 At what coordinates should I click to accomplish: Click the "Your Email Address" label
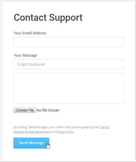30,33
